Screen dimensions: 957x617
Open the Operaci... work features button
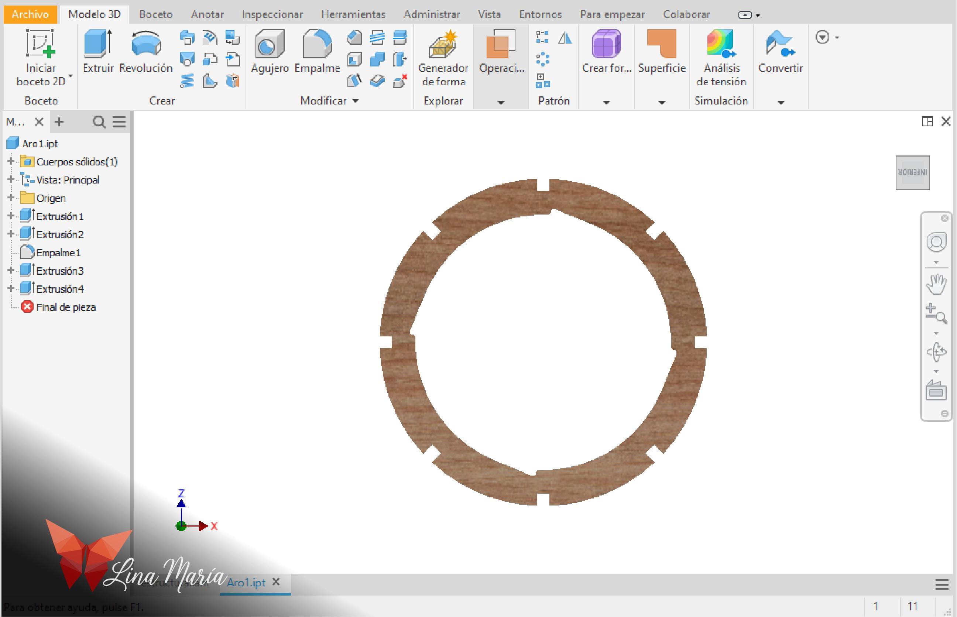click(x=501, y=51)
